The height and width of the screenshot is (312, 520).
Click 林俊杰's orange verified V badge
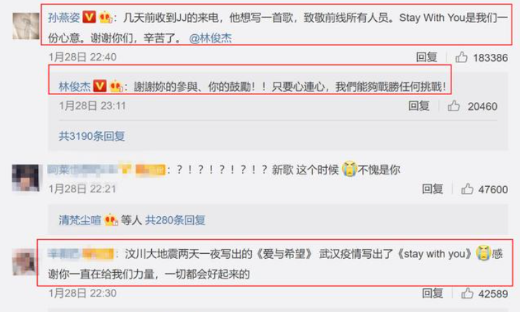(x=99, y=86)
